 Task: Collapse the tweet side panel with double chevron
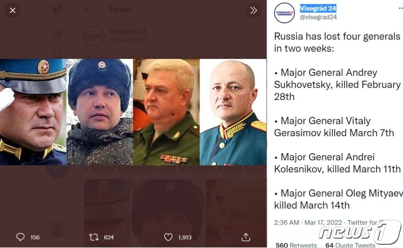pyautogui.click(x=253, y=10)
